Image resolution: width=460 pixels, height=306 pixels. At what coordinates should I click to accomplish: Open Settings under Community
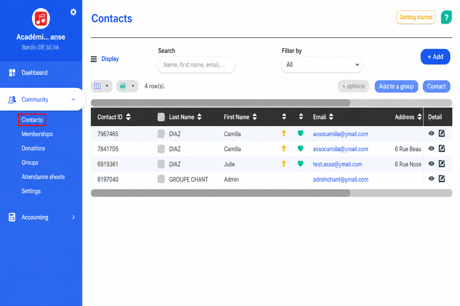31,191
